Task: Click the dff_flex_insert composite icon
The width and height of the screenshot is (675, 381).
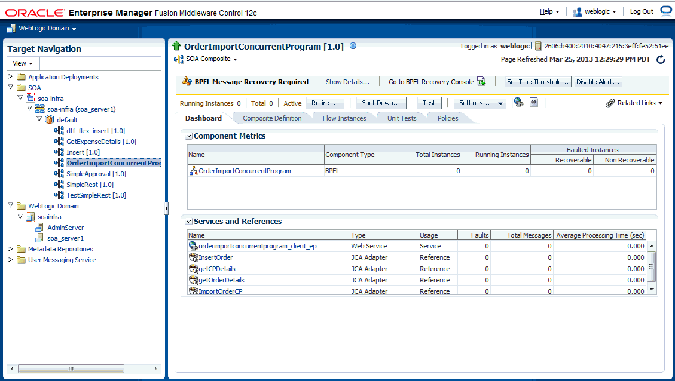Action: click(x=59, y=131)
